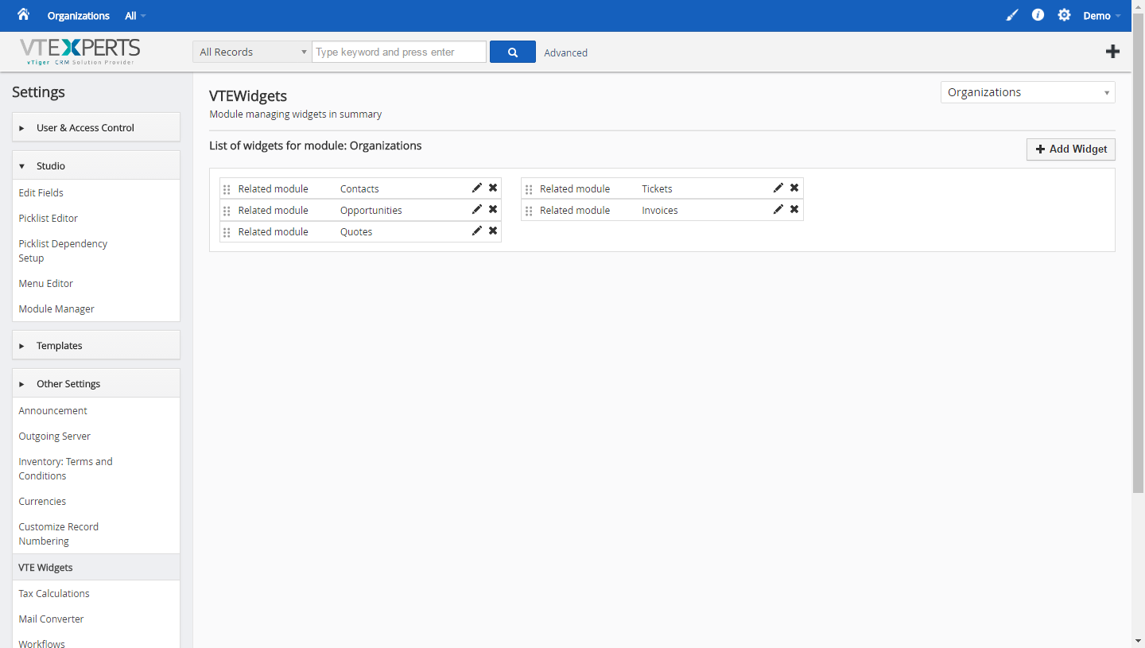Expand User & Access Control section
The image size is (1145, 648).
(96, 127)
